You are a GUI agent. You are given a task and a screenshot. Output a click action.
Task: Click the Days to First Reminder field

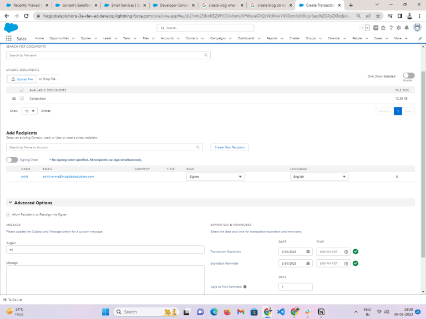[295, 287]
